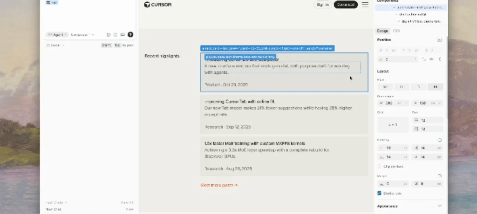The image size is (477, 214).
Task: Open the hamburger menu on Cursor site
Action: (x=365, y=5)
